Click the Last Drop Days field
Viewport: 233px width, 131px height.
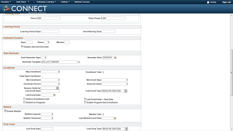point(47,129)
